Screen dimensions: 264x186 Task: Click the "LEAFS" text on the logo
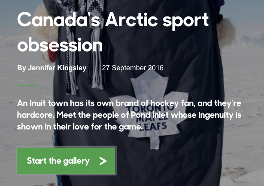point(159,126)
